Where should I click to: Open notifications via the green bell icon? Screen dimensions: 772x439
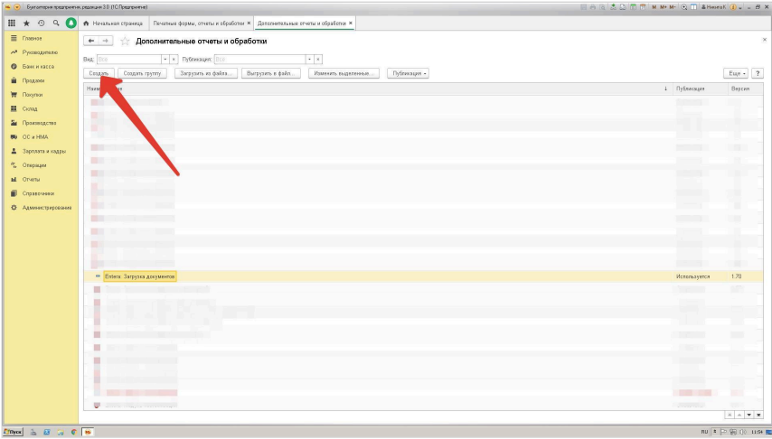click(71, 23)
